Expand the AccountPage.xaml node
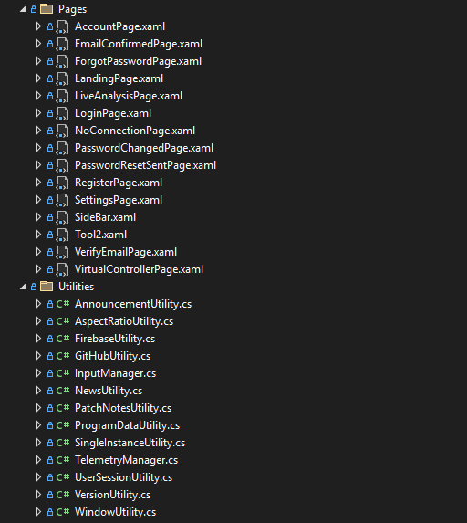 [x=38, y=26]
